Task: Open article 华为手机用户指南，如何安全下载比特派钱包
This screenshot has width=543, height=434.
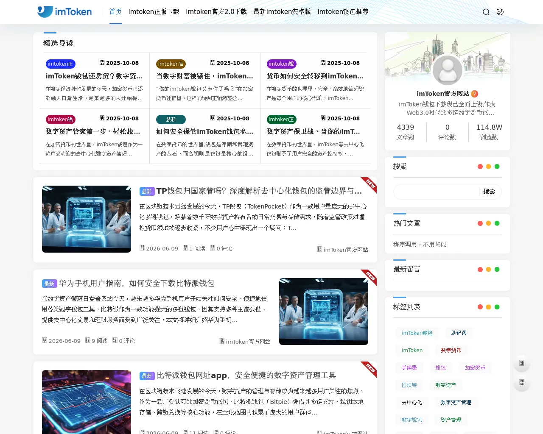Action: click(x=137, y=283)
